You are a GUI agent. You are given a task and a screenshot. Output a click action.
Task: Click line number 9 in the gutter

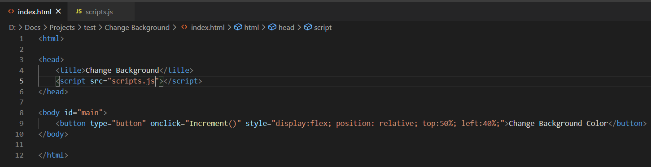(x=22, y=124)
